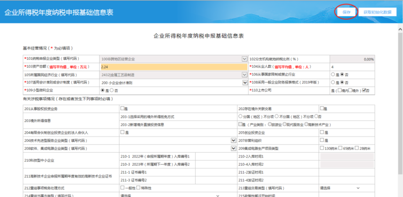Screen dimensions: 403x197
Task: Click the 获取初始化数据 button
Action: pos(377,12)
